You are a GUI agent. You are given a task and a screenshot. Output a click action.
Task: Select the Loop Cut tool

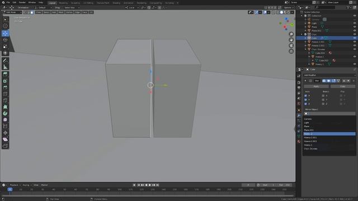[x=5, y=94]
